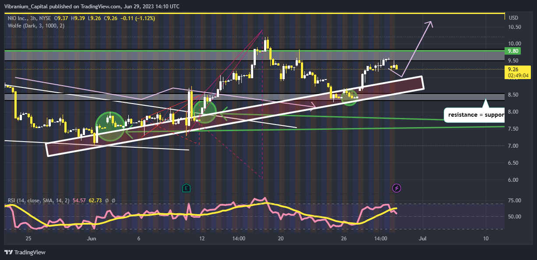Click the 6.00 price axis label

(514, 180)
